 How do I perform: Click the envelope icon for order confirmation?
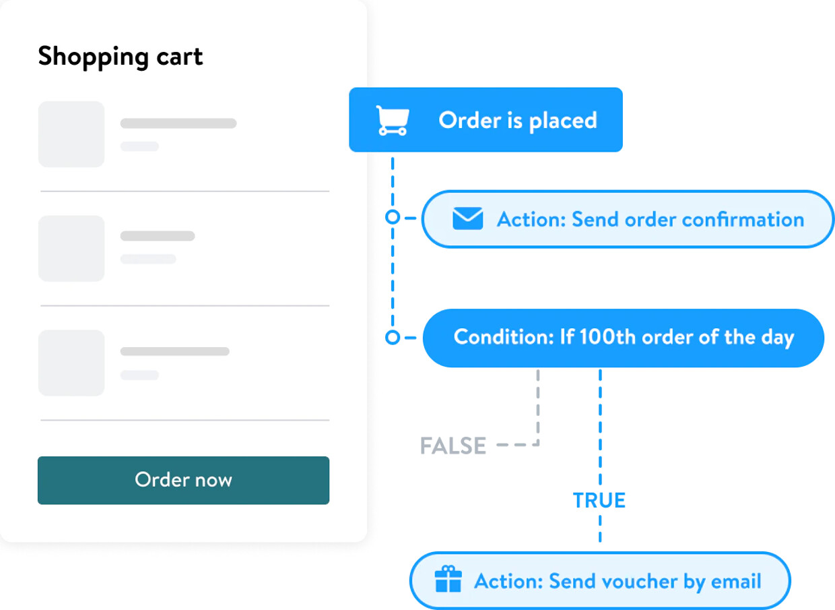pyautogui.click(x=467, y=219)
